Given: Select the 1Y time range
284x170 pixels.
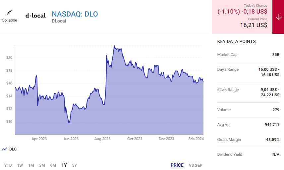Looking at the screenshot, I should (x=64, y=165).
